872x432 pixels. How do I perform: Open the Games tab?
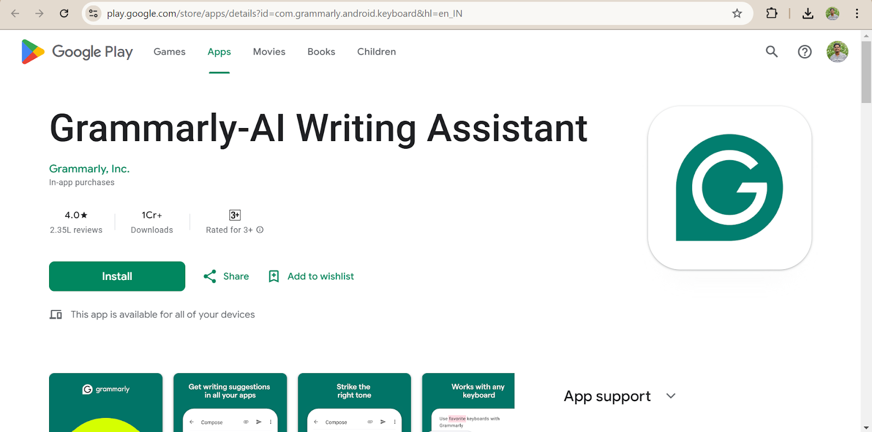(169, 52)
